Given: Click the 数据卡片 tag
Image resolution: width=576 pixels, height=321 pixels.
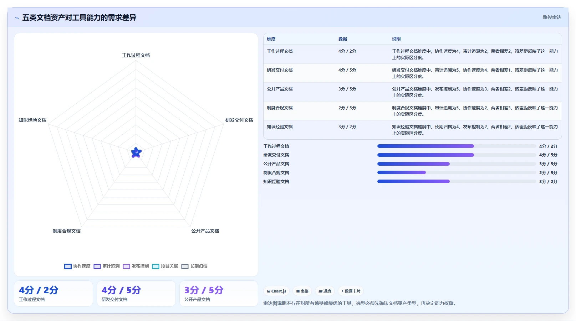Looking at the screenshot, I should click(351, 291).
